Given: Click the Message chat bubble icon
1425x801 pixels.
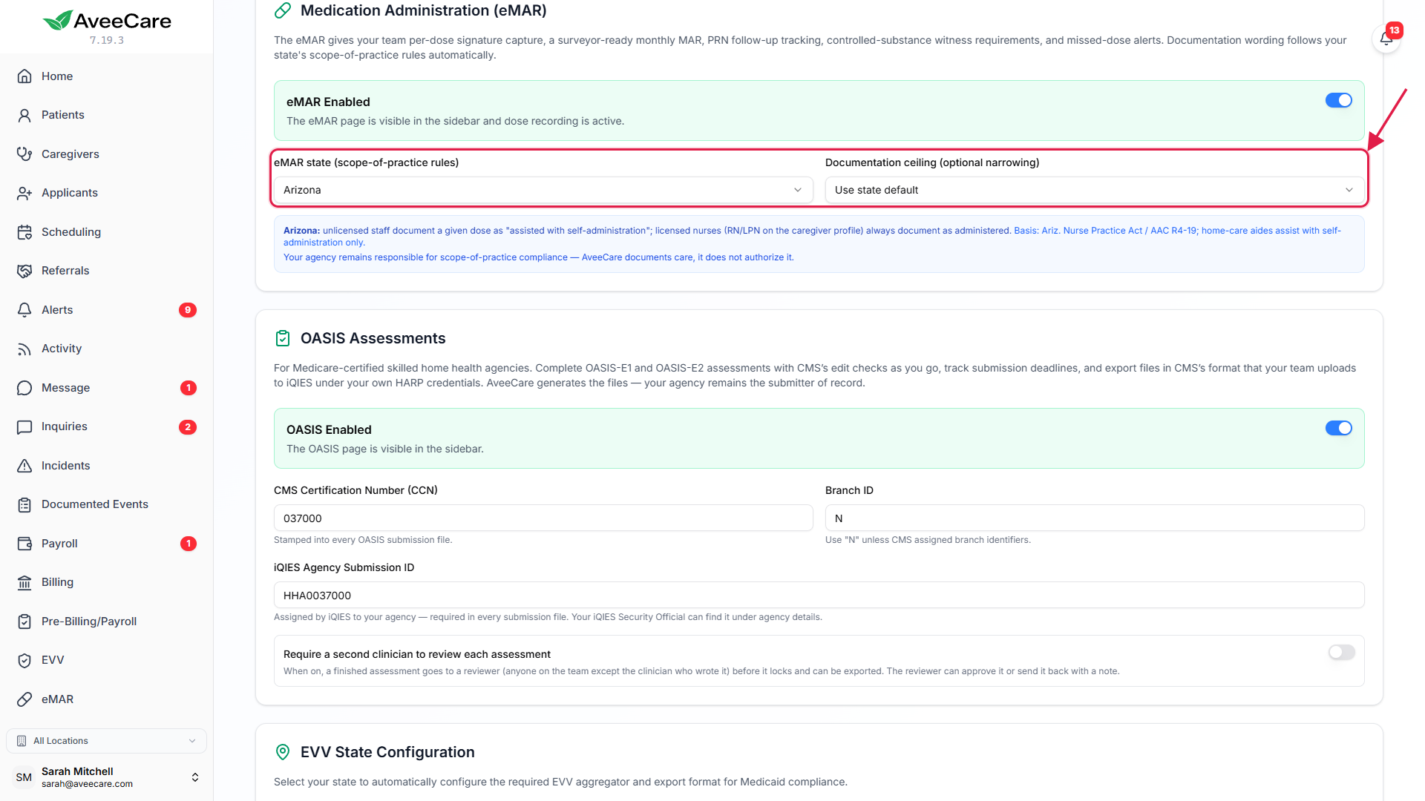Looking at the screenshot, I should pos(24,388).
